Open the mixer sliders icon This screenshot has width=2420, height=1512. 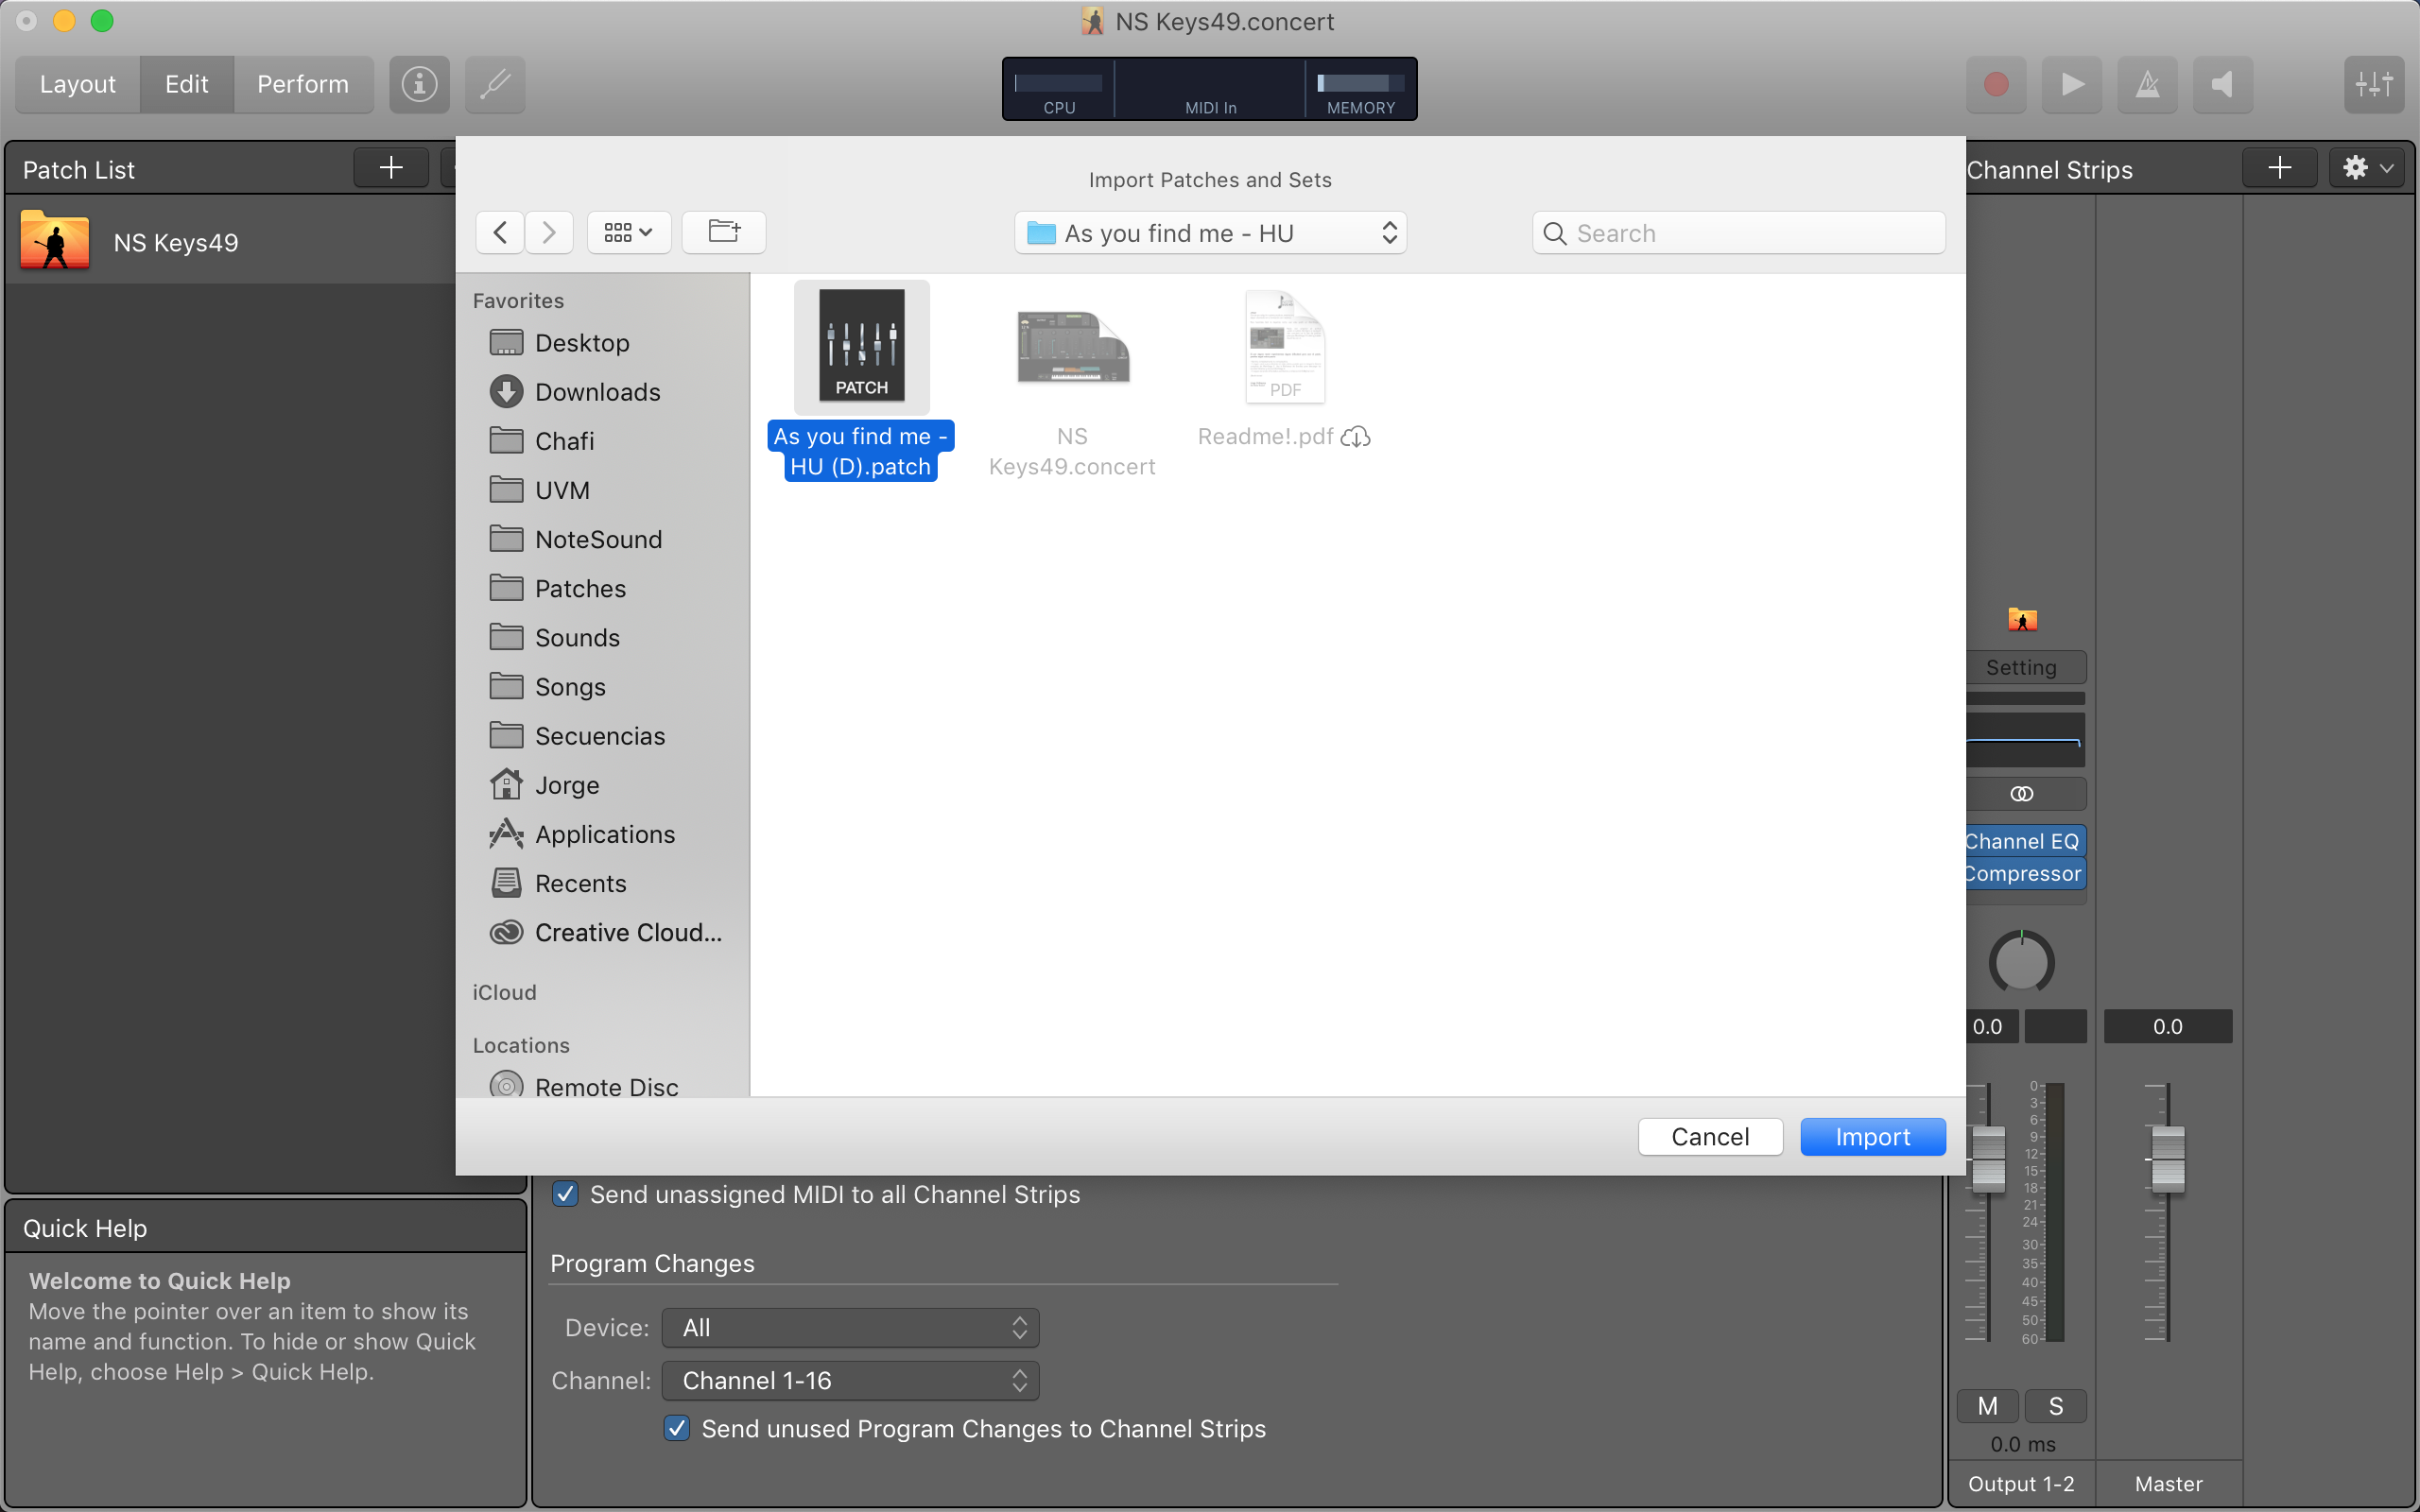click(2373, 84)
